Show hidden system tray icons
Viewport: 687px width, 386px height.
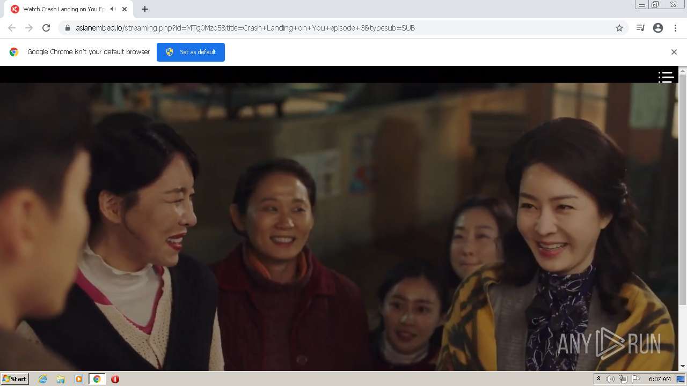598,379
